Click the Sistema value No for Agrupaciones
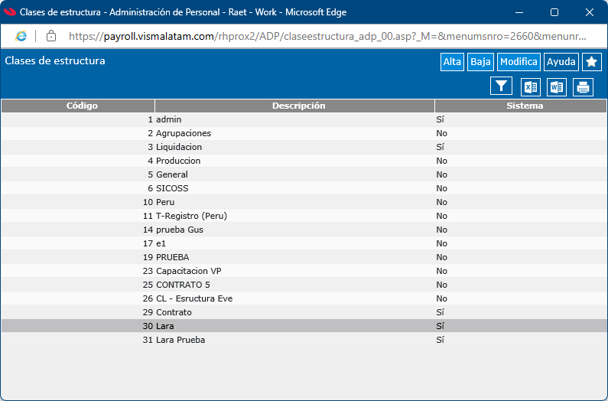The width and height of the screenshot is (608, 401). tap(441, 133)
